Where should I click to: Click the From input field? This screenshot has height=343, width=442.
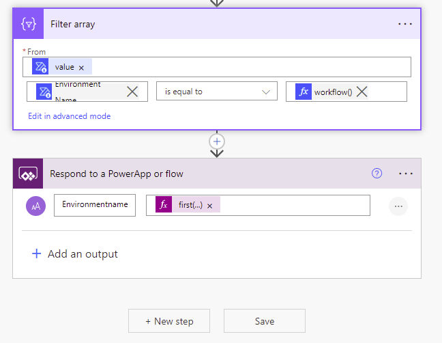(217, 67)
